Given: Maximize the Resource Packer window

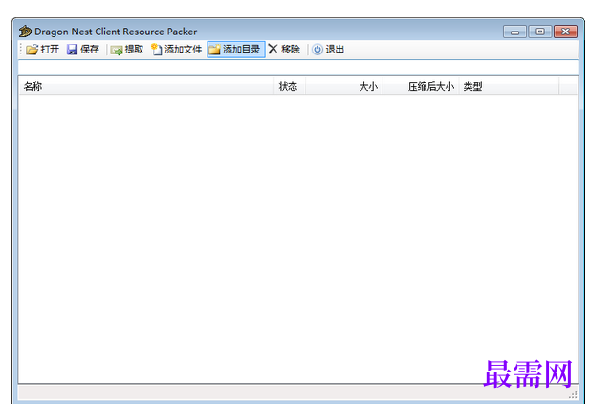Looking at the screenshot, I should [540, 32].
